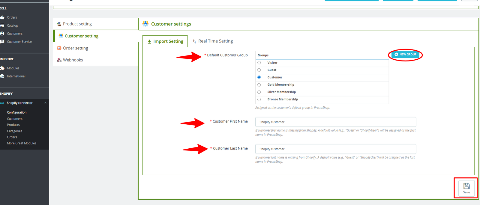Viewport: 480px width, 205px height.
Task: Open the Import Setting tab
Action: (x=165, y=41)
